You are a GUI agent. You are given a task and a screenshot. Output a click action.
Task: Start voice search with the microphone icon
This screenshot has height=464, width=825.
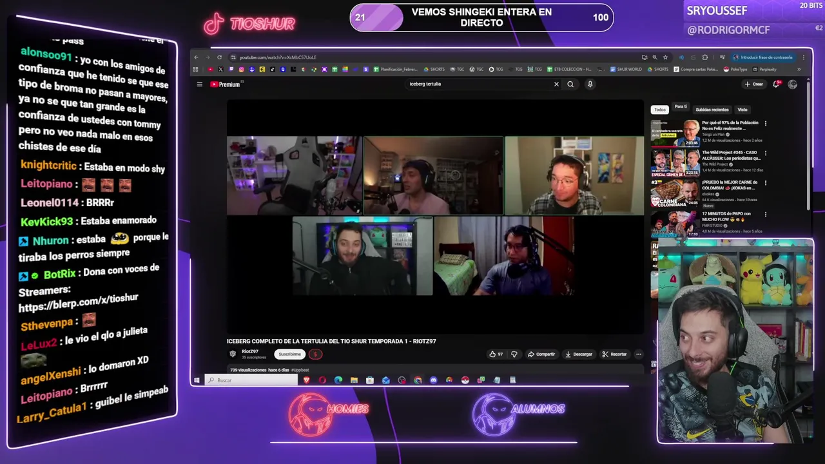click(590, 84)
